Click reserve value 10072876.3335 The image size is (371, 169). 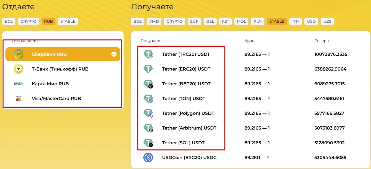tap(331, 54)
